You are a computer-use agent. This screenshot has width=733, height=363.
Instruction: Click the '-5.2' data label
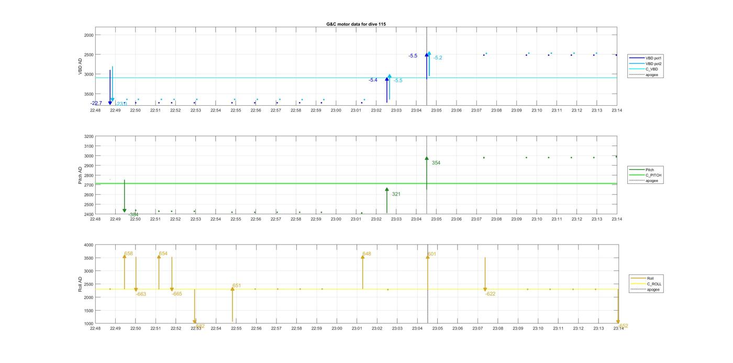coord(438,58)
